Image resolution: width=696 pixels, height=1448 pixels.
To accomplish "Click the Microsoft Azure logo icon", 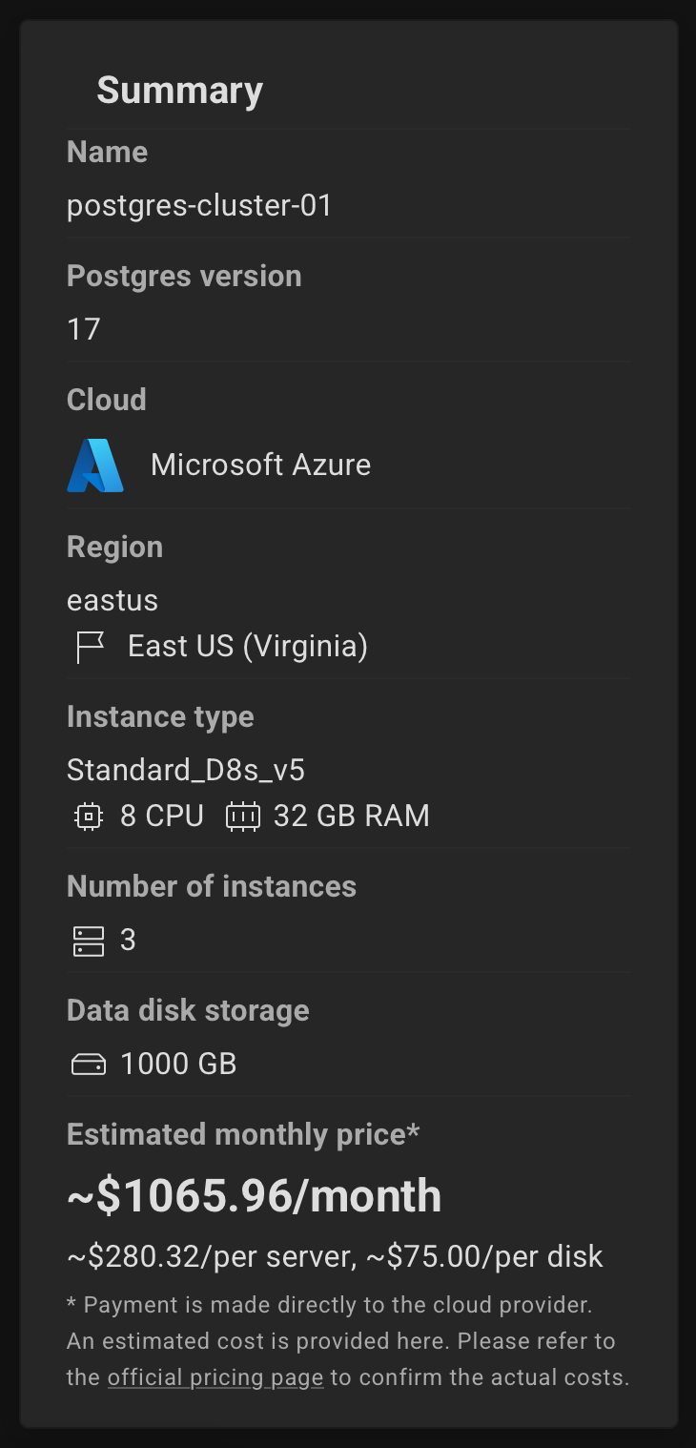I will coord(95,465).
